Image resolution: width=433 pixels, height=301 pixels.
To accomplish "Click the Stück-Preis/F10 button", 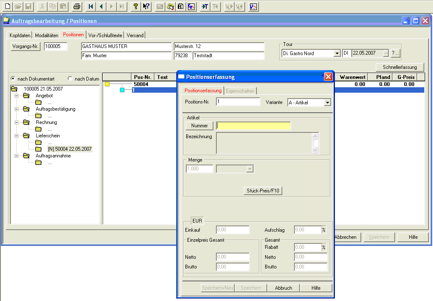I will click(263, 190).
